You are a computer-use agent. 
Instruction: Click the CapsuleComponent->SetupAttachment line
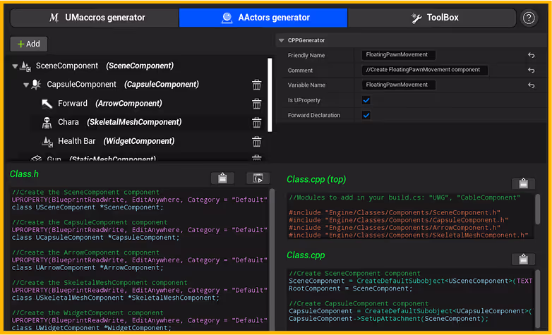pyautogui.click(x=389, y=319)
